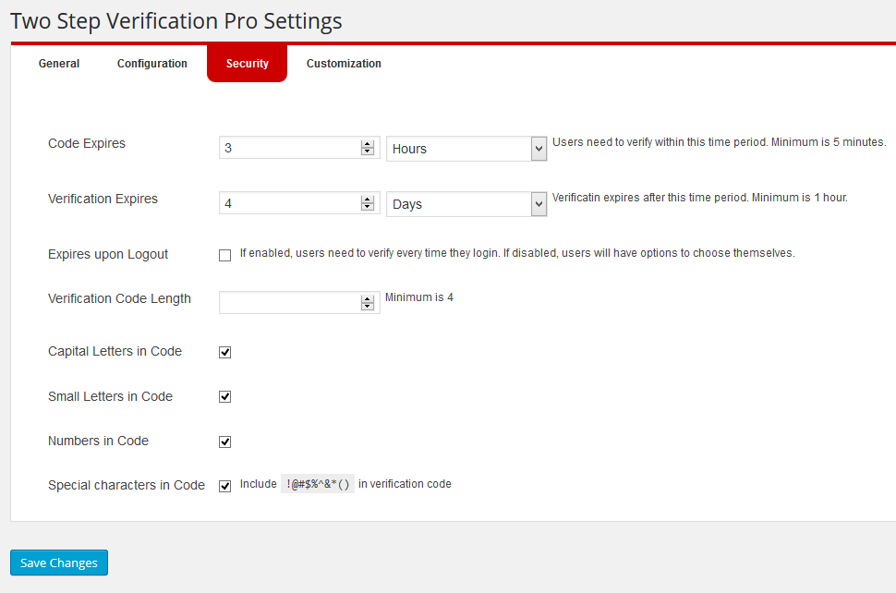The image size is (896, 593).
Task: Click the Save Changes button
Action: click(59, 563)
